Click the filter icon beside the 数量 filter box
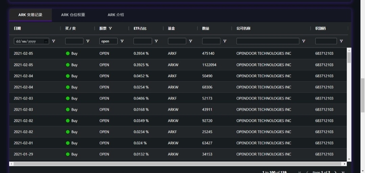 tap(225, 41)
